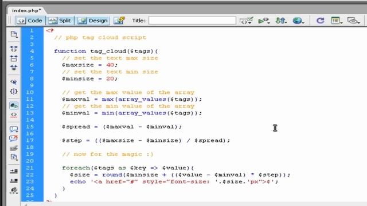Click the '$maxsize = 40;' line

[x=90, y=65]
